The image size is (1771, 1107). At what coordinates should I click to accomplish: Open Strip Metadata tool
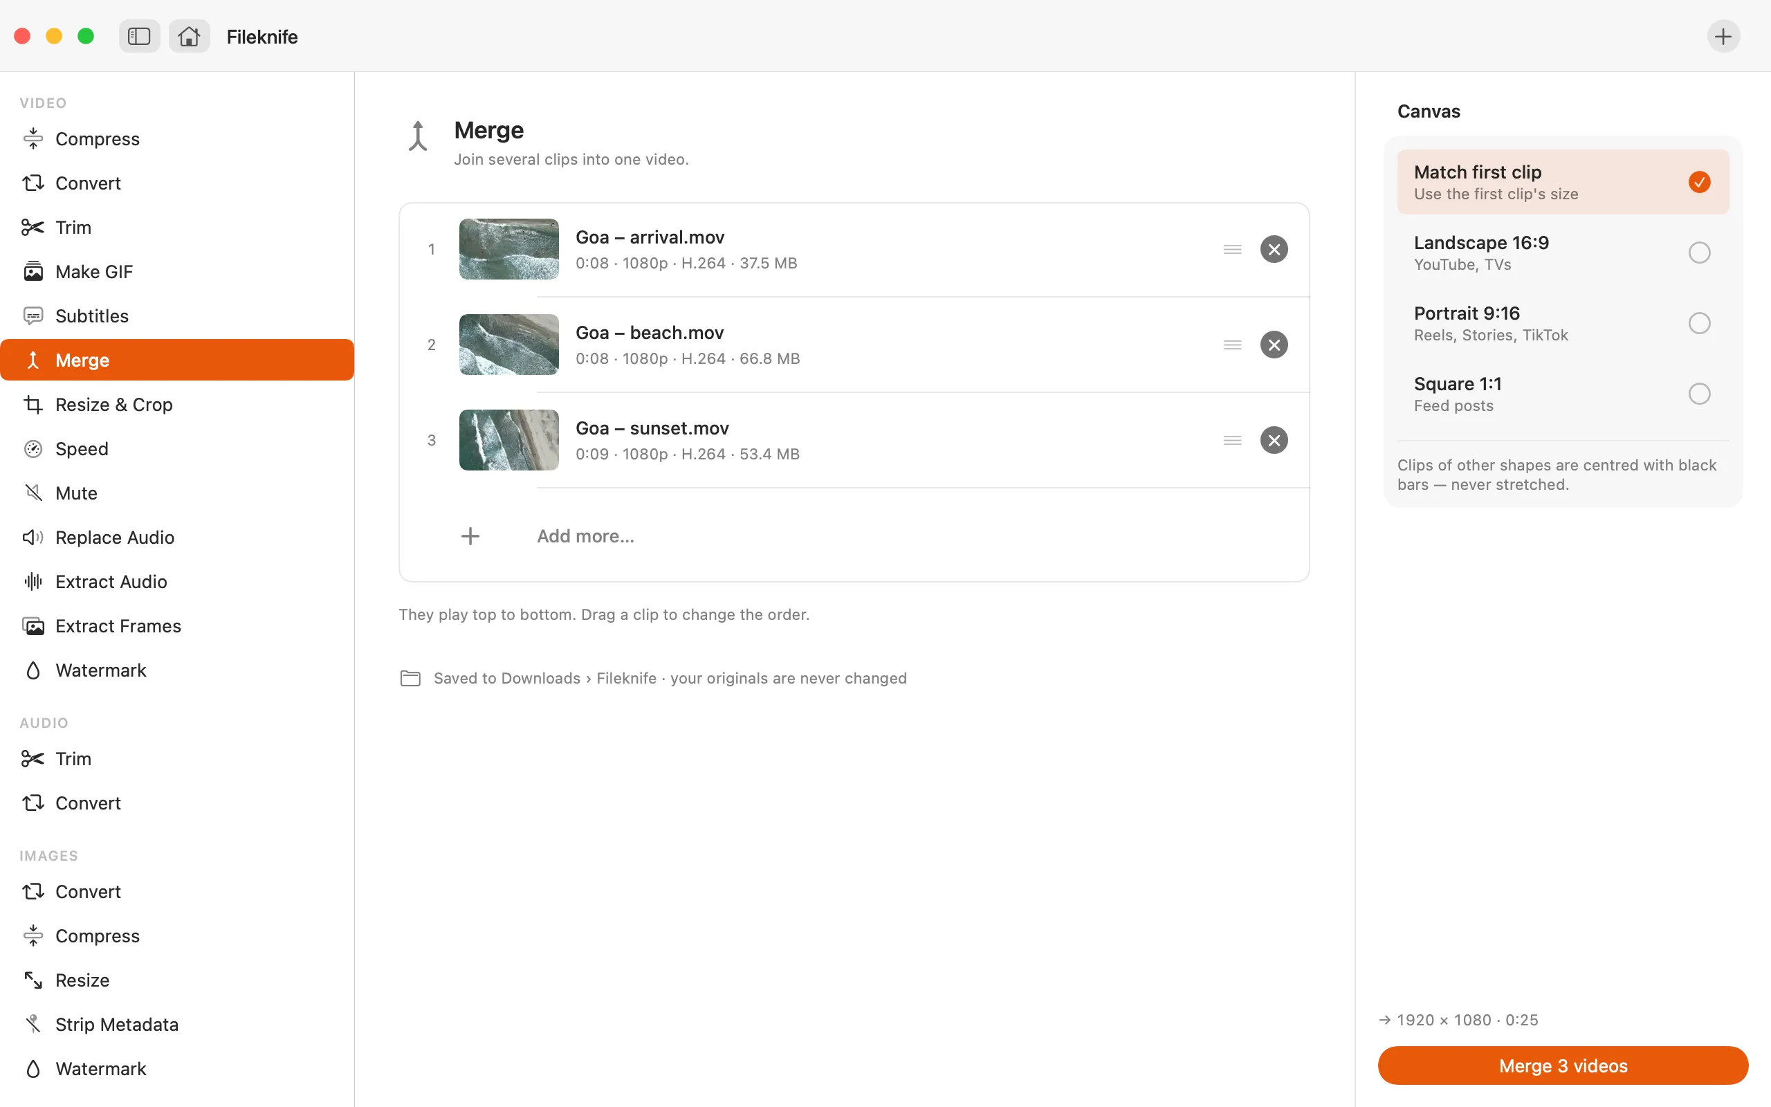(177, 1024)
